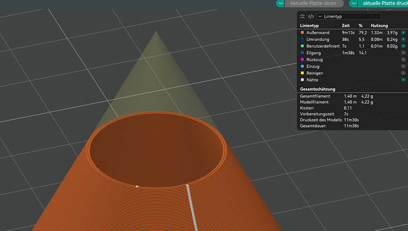Click the Zeit column header
This screenshot has height=231, width=408.
pos(345,25)
